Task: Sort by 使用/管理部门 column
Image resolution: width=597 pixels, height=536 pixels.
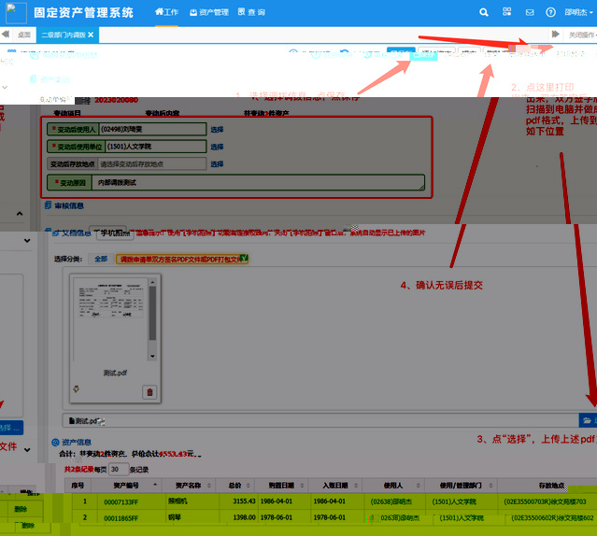Action: (490, 486)
